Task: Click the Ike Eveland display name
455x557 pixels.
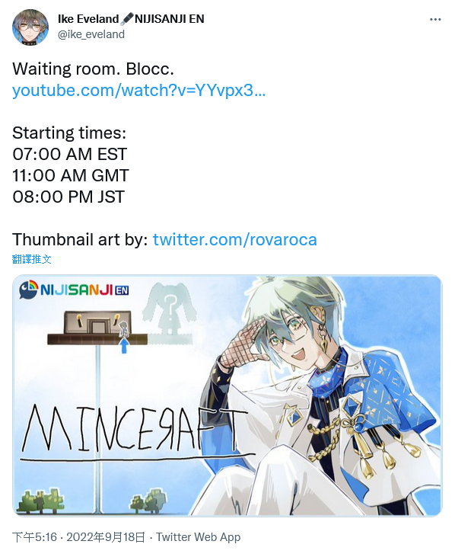Action: pos(88,19)
